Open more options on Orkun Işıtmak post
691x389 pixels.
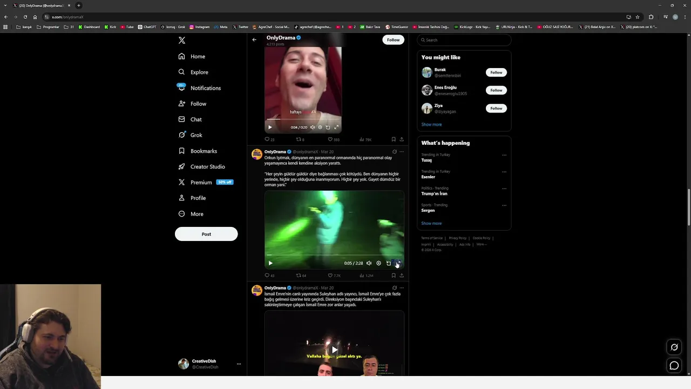click(401, 152)
